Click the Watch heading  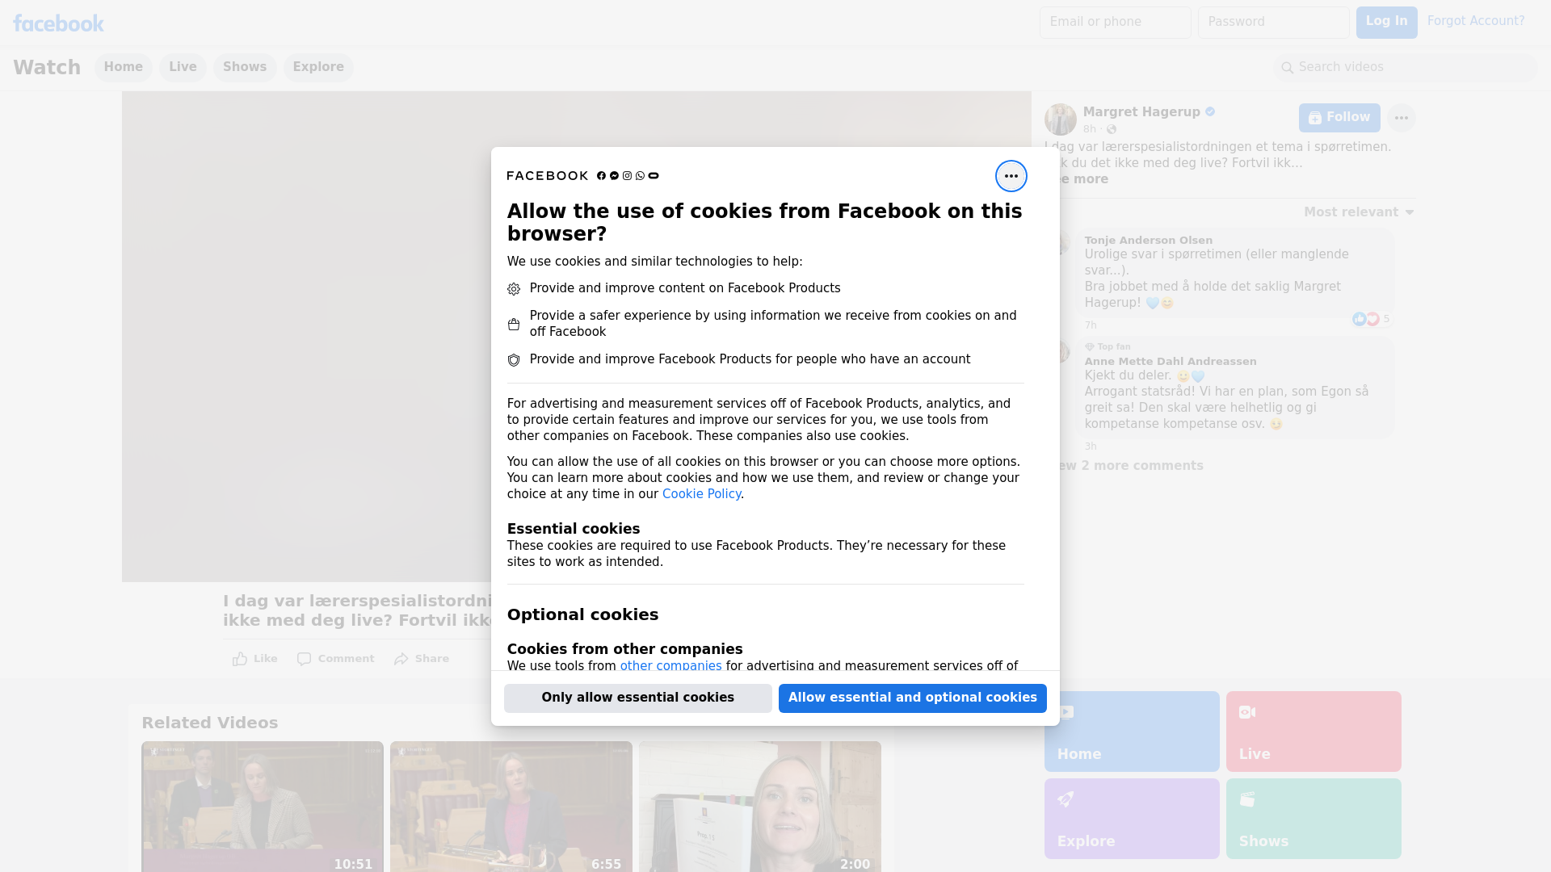click(47, 68)
